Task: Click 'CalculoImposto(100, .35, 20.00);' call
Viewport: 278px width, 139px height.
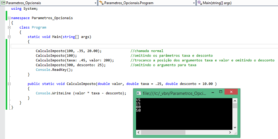Action: click(69, 51)
